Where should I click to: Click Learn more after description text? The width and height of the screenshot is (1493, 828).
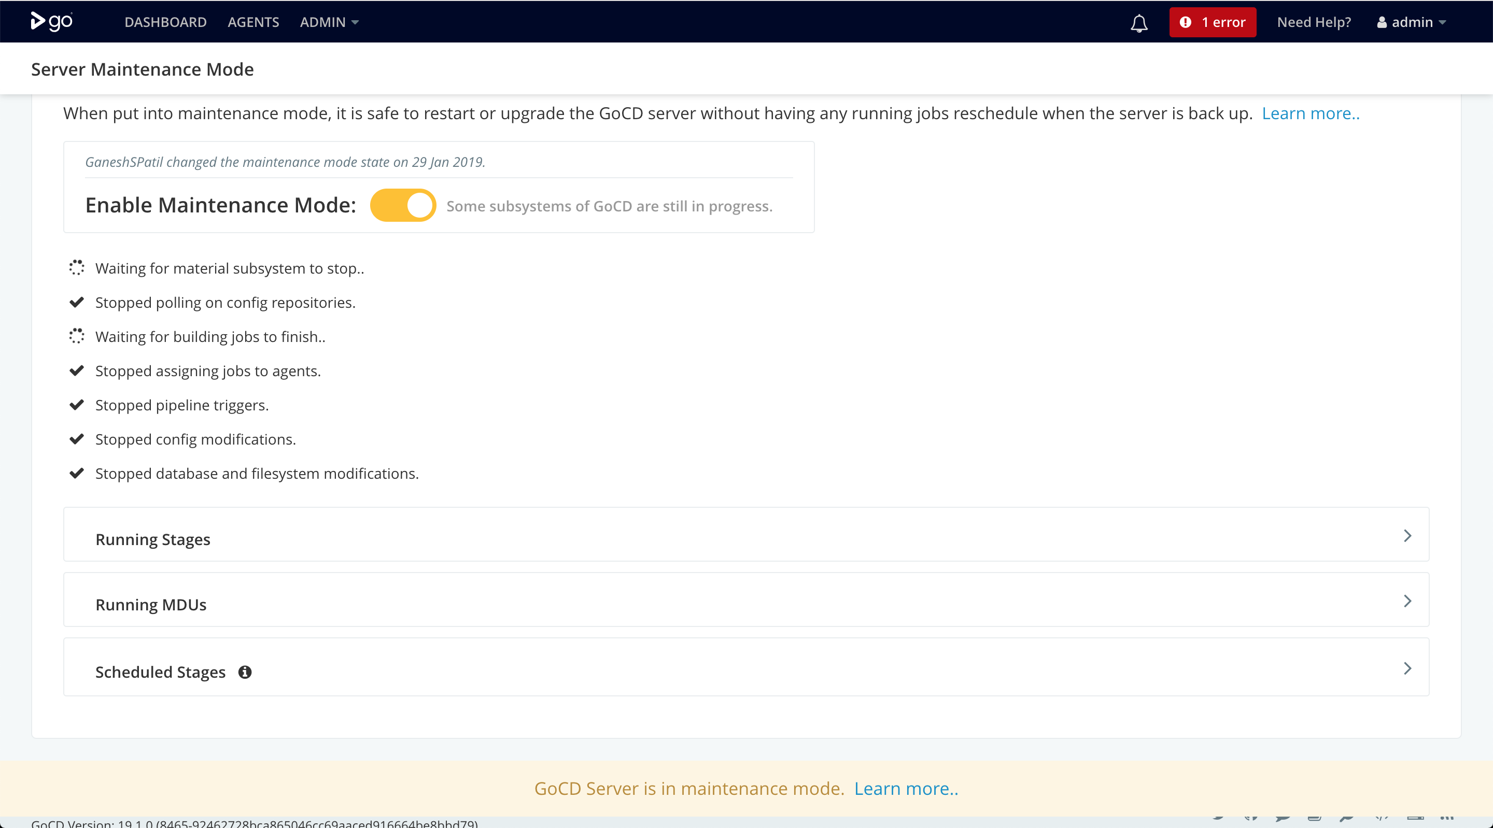tap(1310, 113)
